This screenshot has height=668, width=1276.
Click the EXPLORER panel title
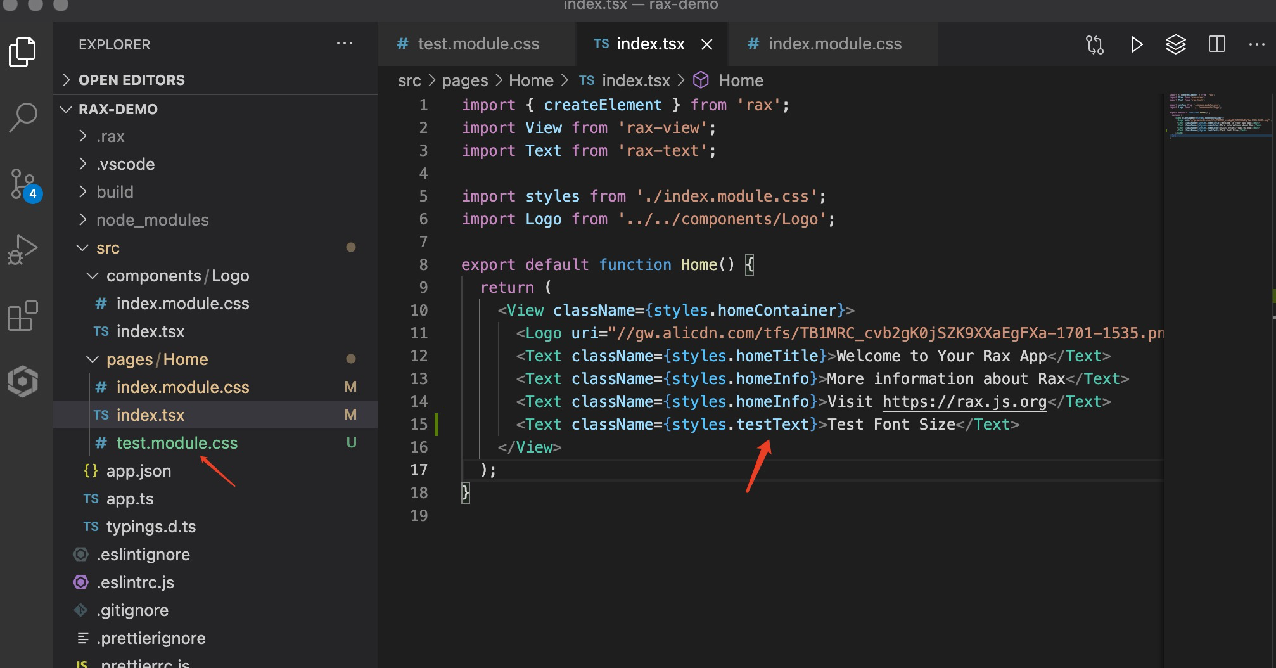click(115, 44)
